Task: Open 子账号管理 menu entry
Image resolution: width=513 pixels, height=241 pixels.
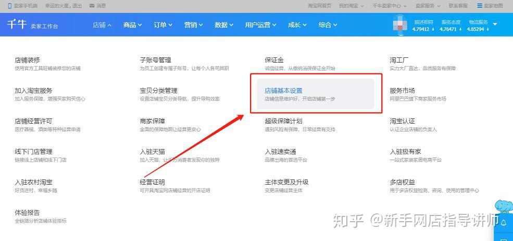Action: coord(184,64)
